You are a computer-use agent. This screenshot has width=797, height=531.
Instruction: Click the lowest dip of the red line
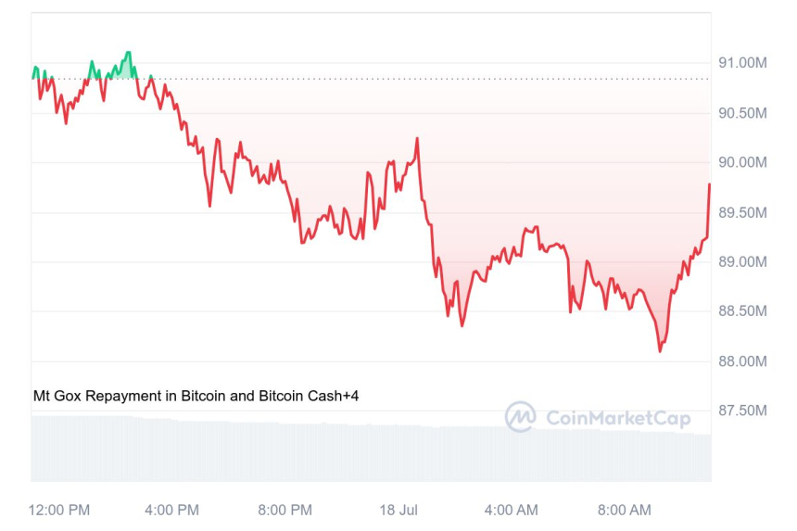[x=660, y=351]
